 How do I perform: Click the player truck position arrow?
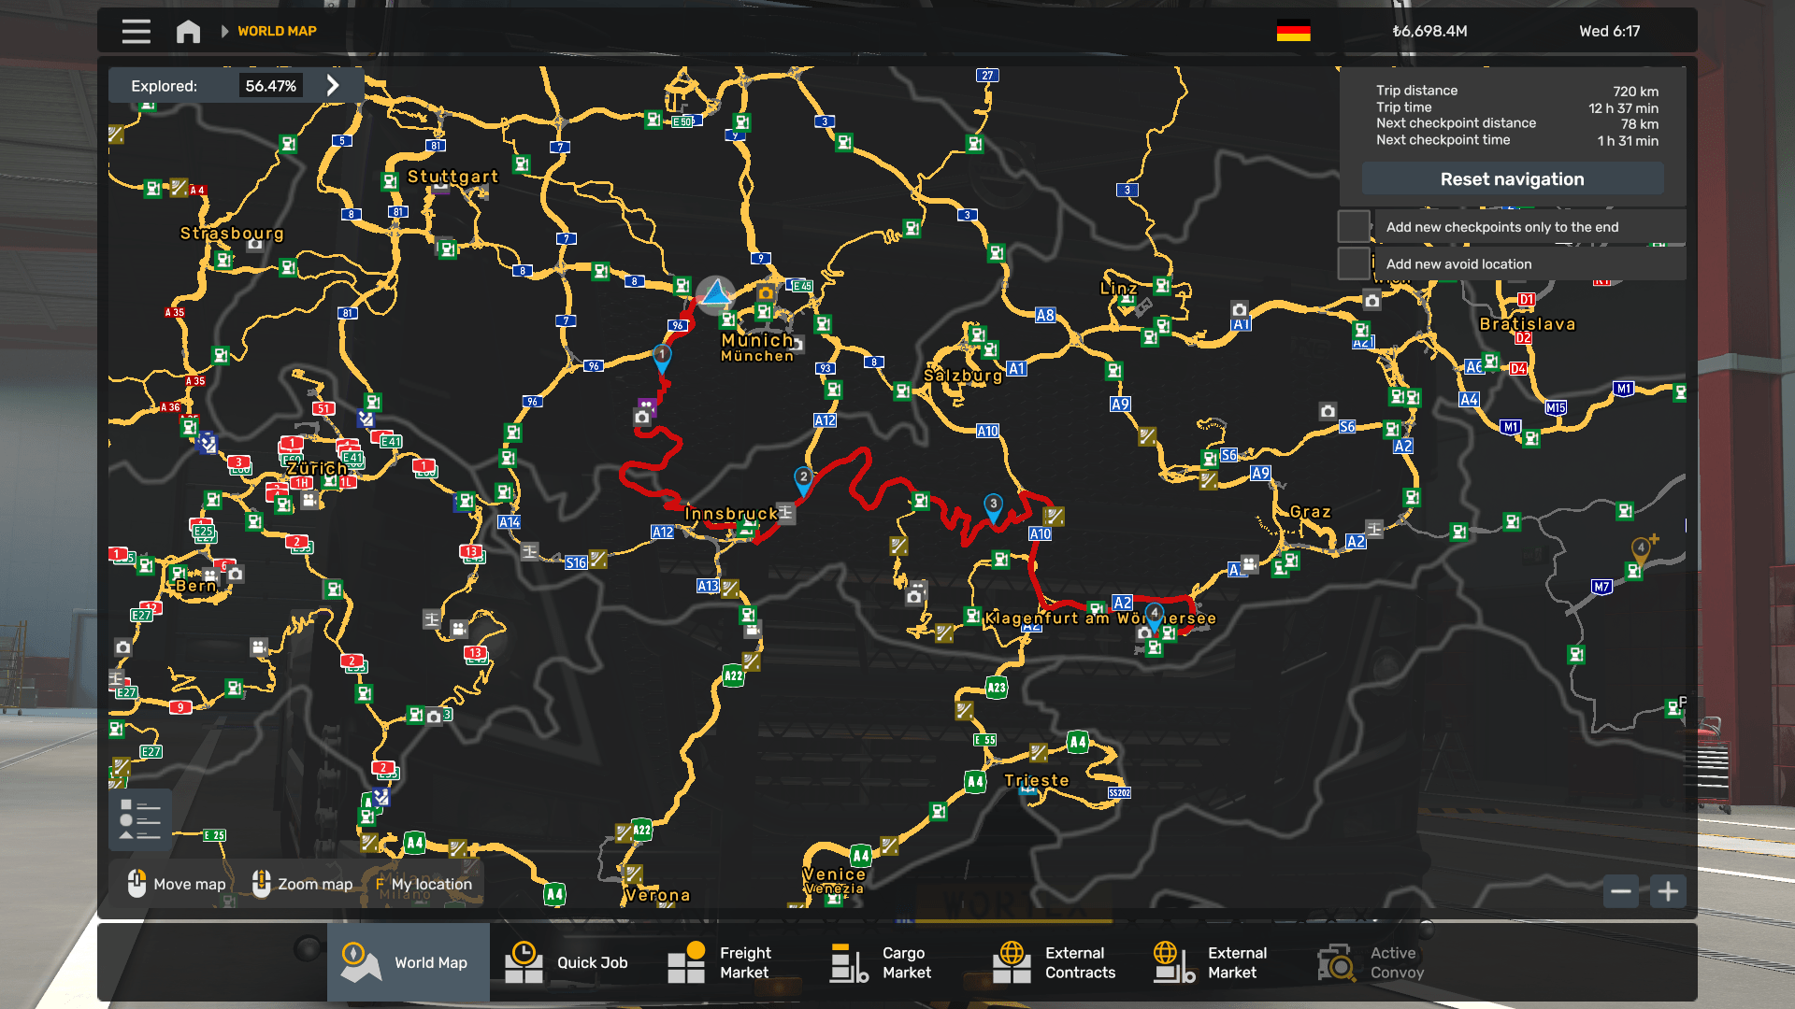[x=716, y=293]
